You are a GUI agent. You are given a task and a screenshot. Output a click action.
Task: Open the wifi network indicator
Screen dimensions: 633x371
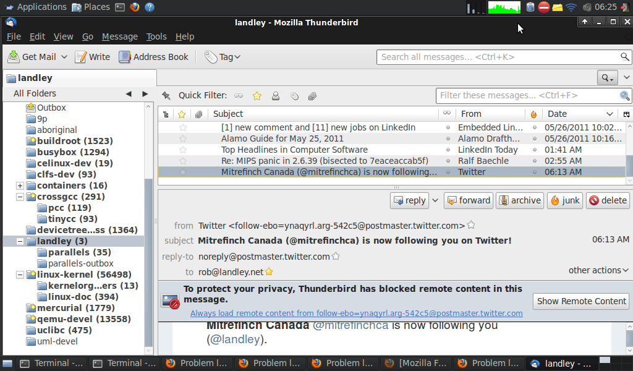[x=571, y=7]
